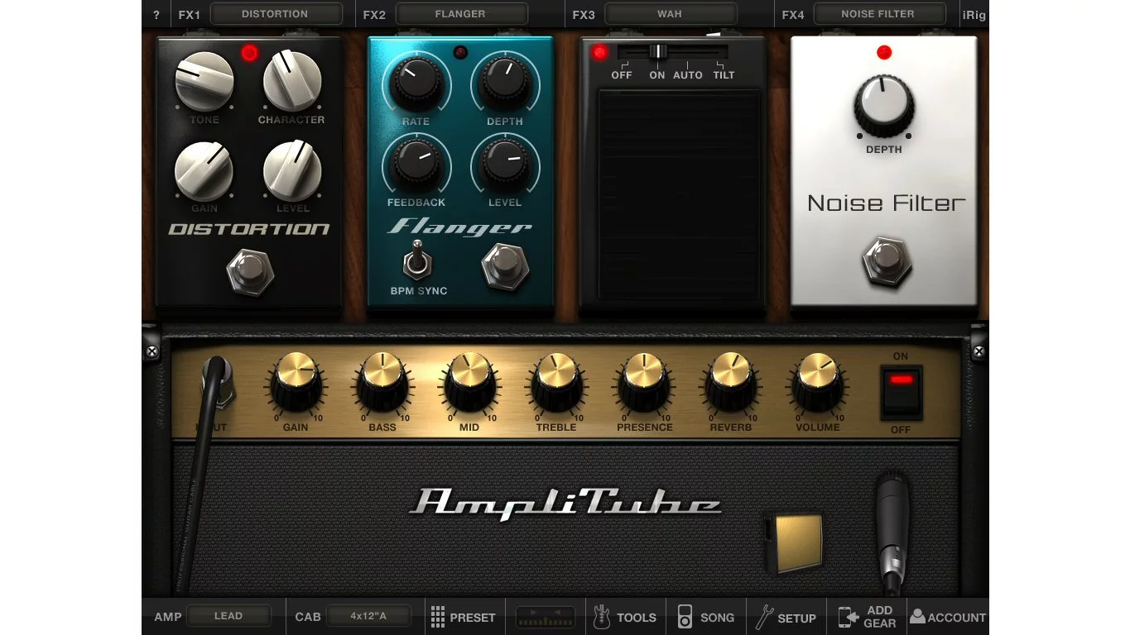1130x635 pixels.
Task: Select the FX2 FLANGER slot label
Action: pos(461,13)
